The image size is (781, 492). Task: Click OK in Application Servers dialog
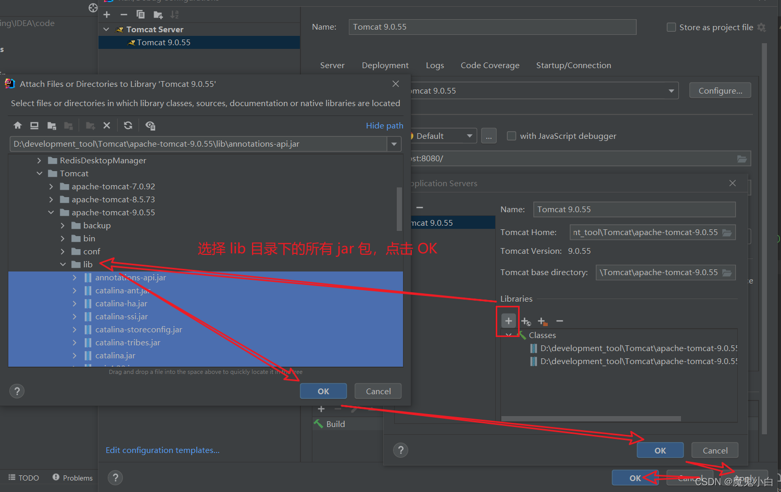[660, 450]
